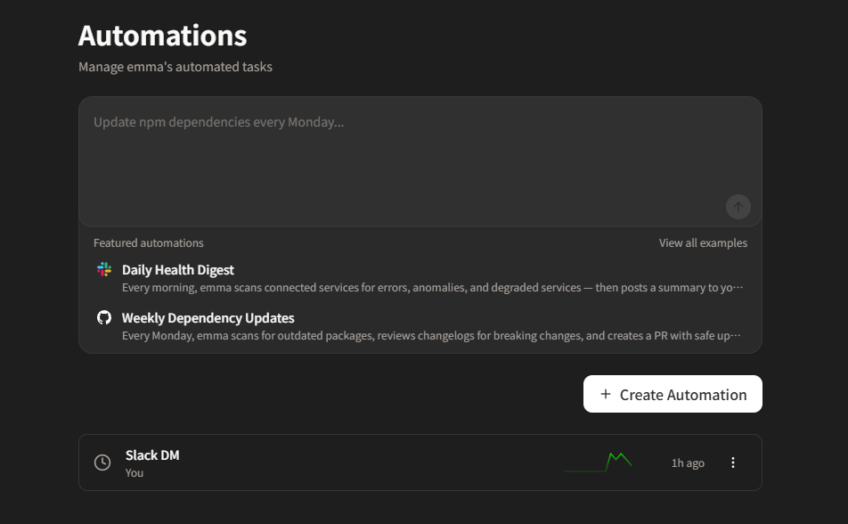Screen dimensions: 848x524
Task: Click the Daily Health Digest description text
Action: tap(432, 288)
